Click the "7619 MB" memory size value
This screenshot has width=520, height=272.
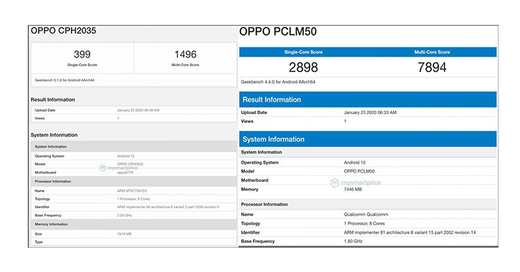click(x=124, y=234)
